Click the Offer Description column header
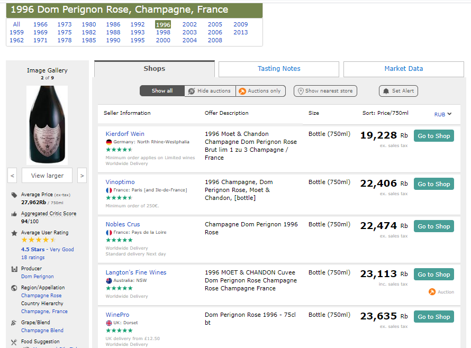471x348 pixels. [x=227, y=113]
